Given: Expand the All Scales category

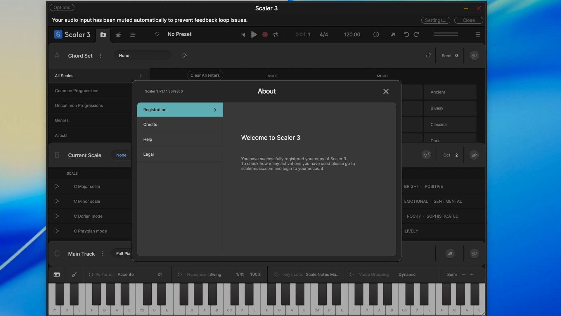Looking at the screenshot, I should (x=98, y=76).
